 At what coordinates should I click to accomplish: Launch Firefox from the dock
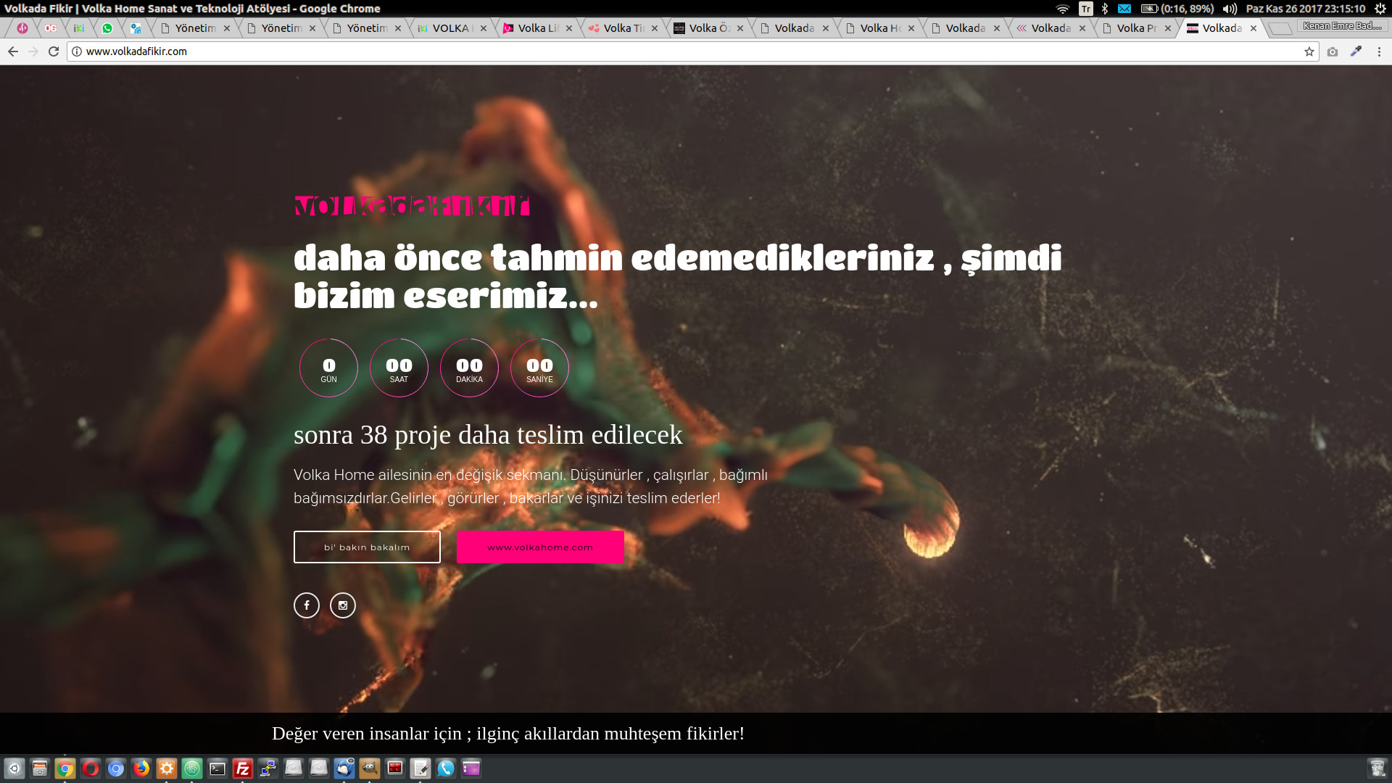[x=141, y=768]
